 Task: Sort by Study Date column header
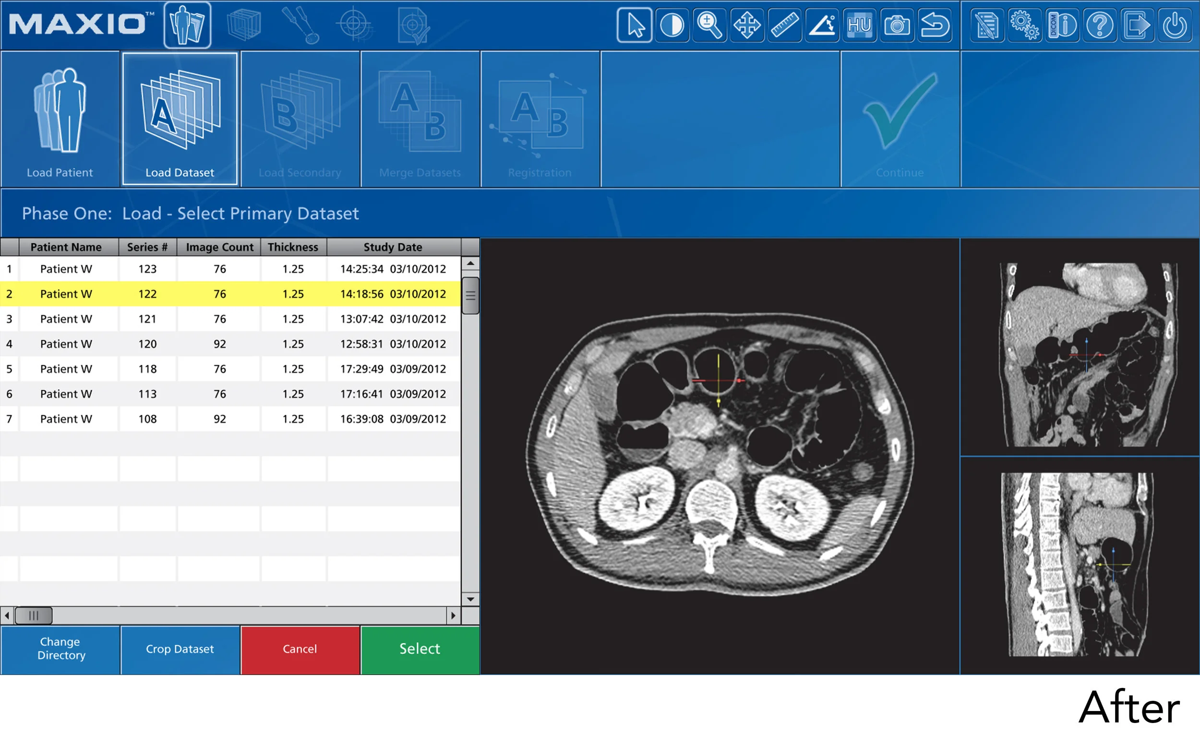394,247
